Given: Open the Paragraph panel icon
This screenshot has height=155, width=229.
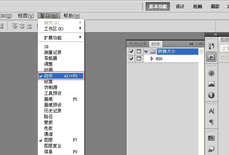Looking at the screenshot, I should point(211,122).
